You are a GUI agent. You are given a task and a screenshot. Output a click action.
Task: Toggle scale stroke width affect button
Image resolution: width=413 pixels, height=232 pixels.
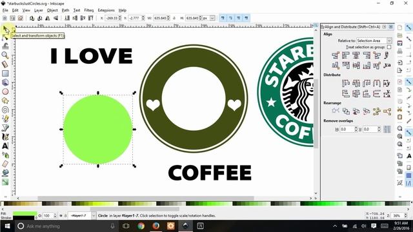point(223,18)
